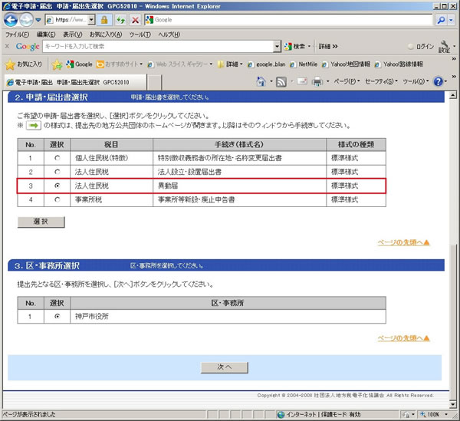Open the Google toolbar wrench 設定 icon

click(445, 46)
